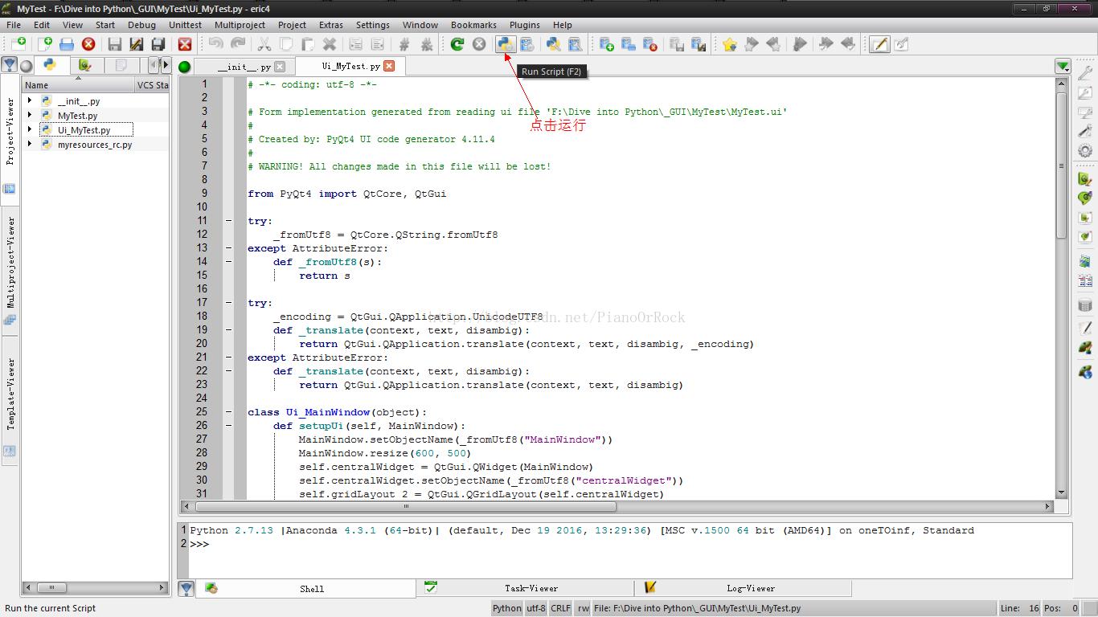1098x617 pixels.
Task: Open the Debug menu
Action: pyautogui.click(x=141, y=25)
